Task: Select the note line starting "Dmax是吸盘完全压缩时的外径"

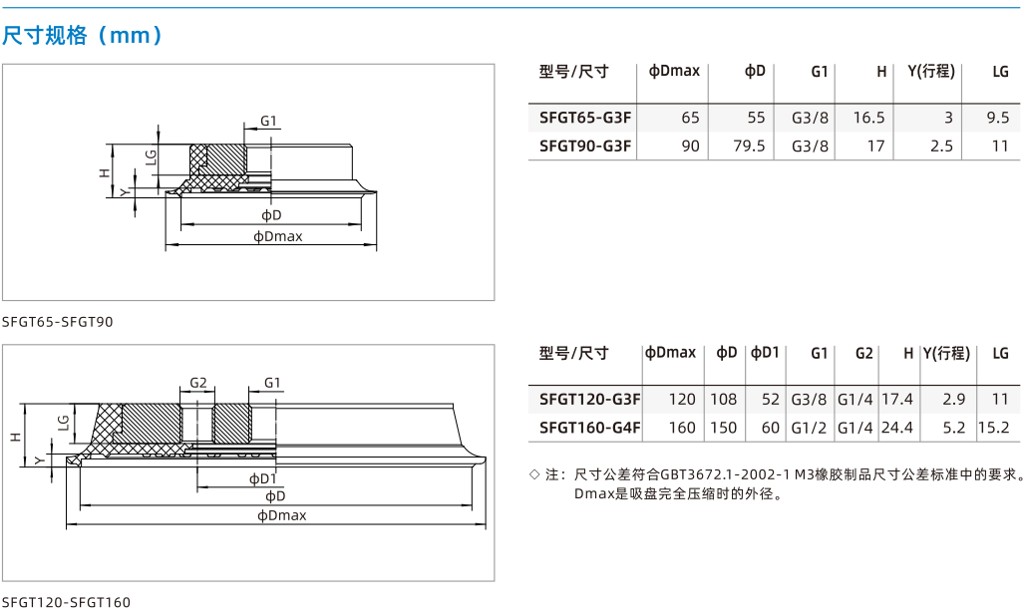Action: click(x=679, y=494)
